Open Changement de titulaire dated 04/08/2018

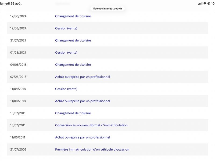[x=73, y=65]
